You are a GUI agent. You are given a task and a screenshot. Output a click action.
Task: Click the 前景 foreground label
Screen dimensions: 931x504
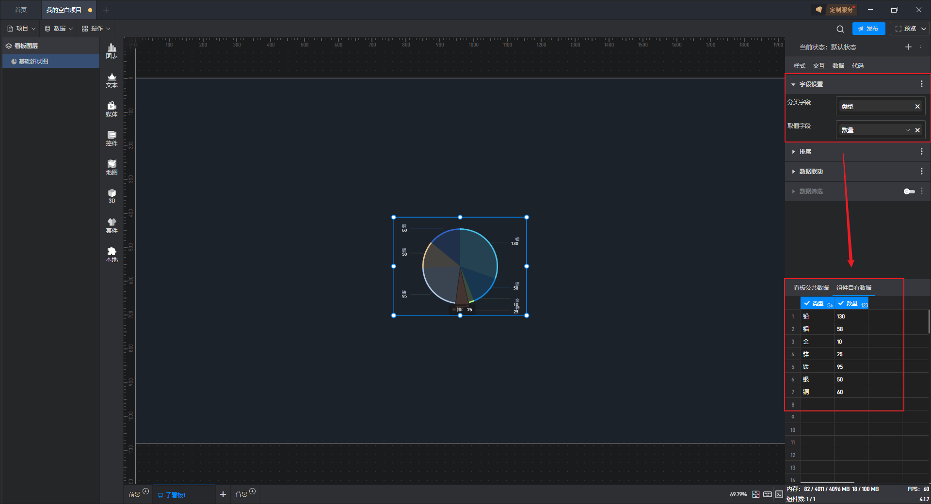click(x=134, y=495)
